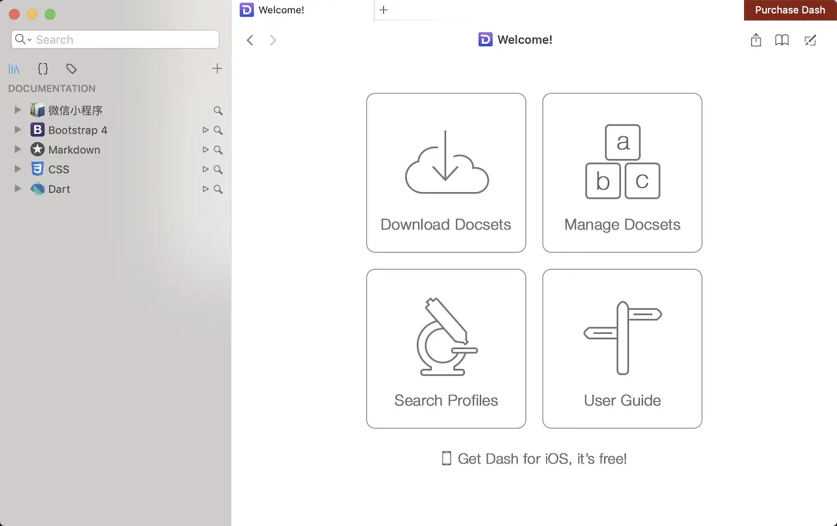Expand the 微信小程序 docset
Image resolution: width=837 pixels, height=526 pixels.
point(18,110)
